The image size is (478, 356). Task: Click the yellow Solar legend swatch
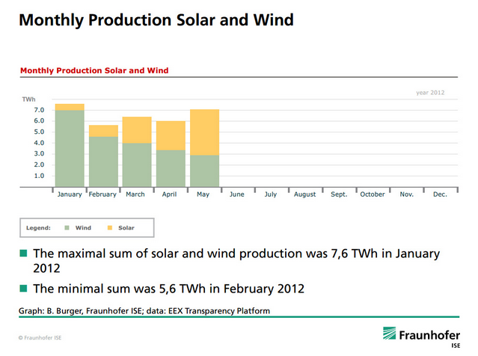pyautogui.click(x=109, y=227)
